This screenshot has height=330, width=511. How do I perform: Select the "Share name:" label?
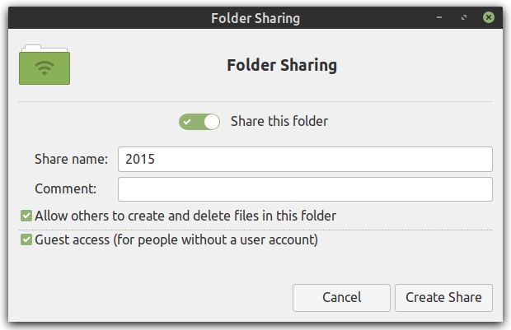[71, 159]
